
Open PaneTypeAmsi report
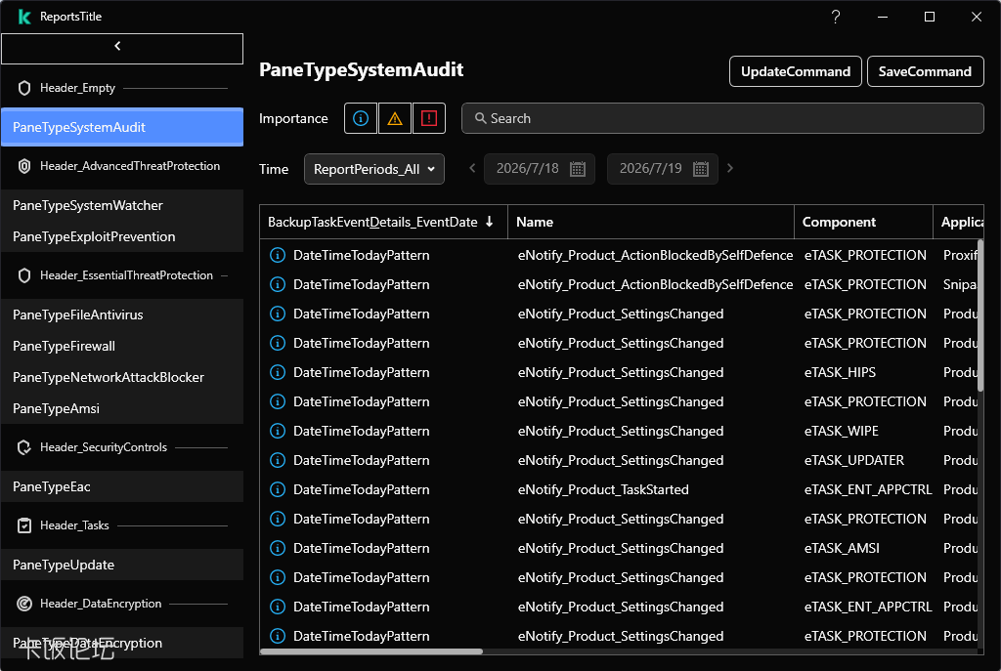(x=122, y=408)
